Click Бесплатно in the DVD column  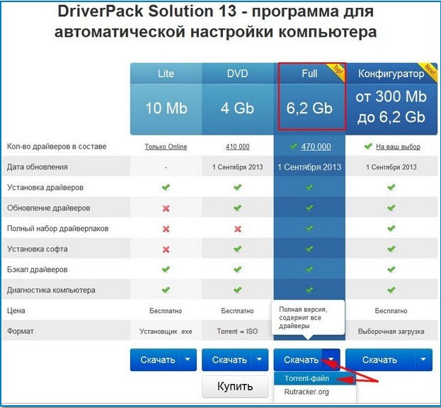click(237, 311)
